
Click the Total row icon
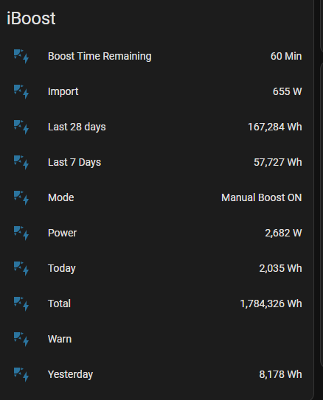coord(21,303)
